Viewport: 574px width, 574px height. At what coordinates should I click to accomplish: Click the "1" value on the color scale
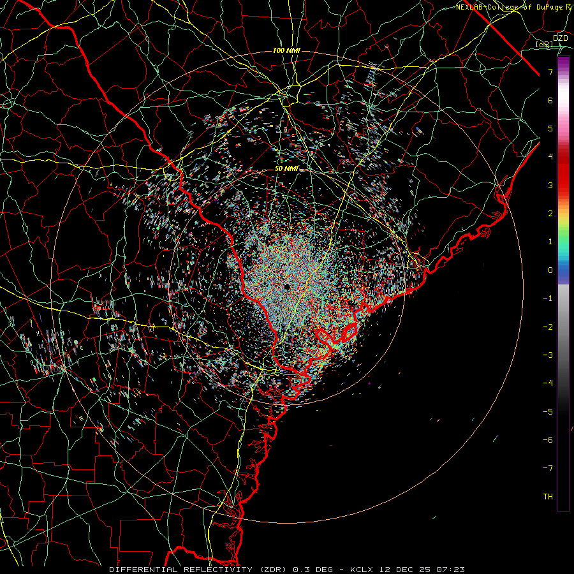pos(550,242)
